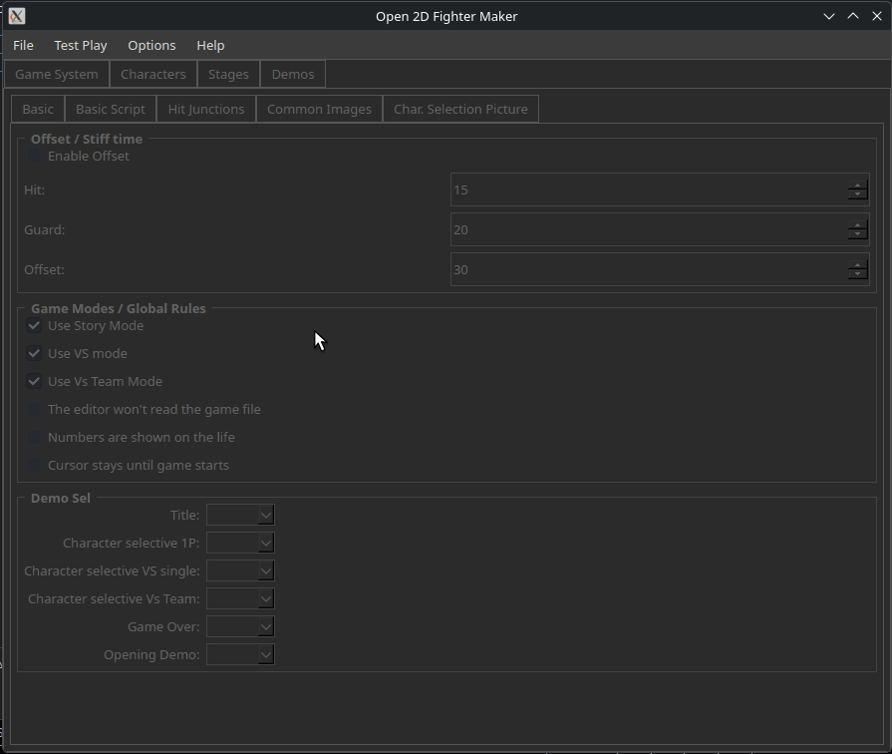The height and width of the screenshot is (754, 892).
Task: Open the Help menu
Action: (x=210, y=46)
